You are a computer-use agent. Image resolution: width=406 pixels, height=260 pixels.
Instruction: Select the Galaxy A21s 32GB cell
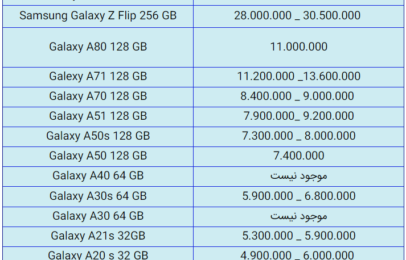98,236
